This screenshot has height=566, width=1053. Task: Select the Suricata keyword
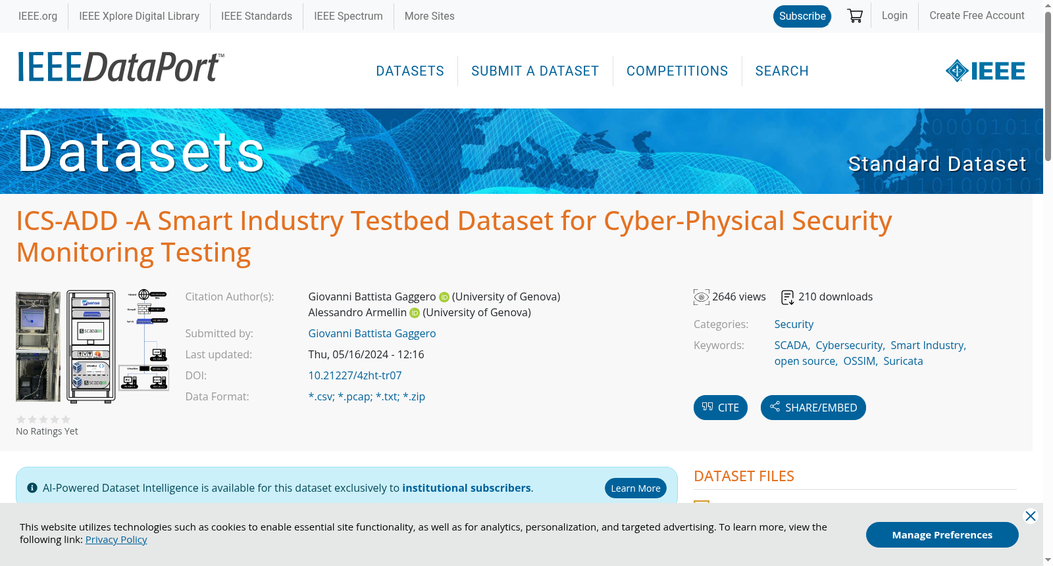pyautogui.click(x=903, y=362)
